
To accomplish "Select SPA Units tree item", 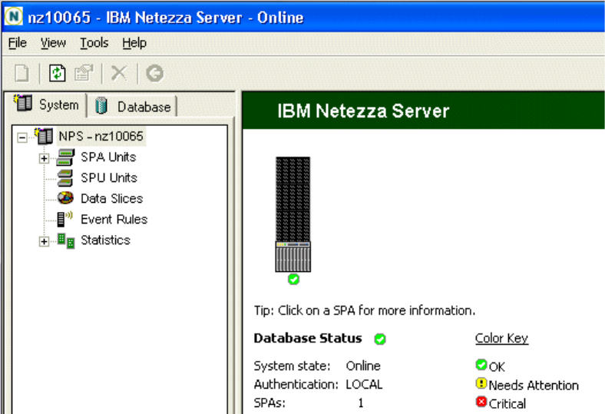I will (108, 157).
